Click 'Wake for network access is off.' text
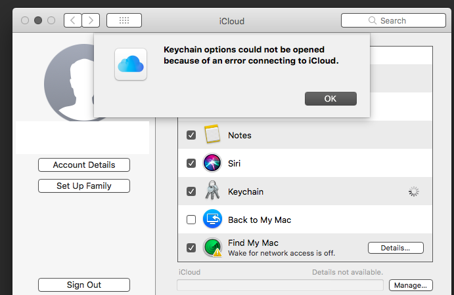The image size is (454, 295). (x=281, y=253)
